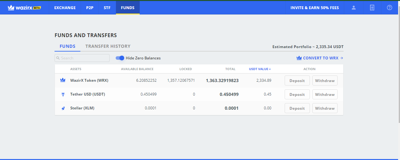Open the user profile icon
Screen dimensions: 400x160
click(x=354, y=8)
